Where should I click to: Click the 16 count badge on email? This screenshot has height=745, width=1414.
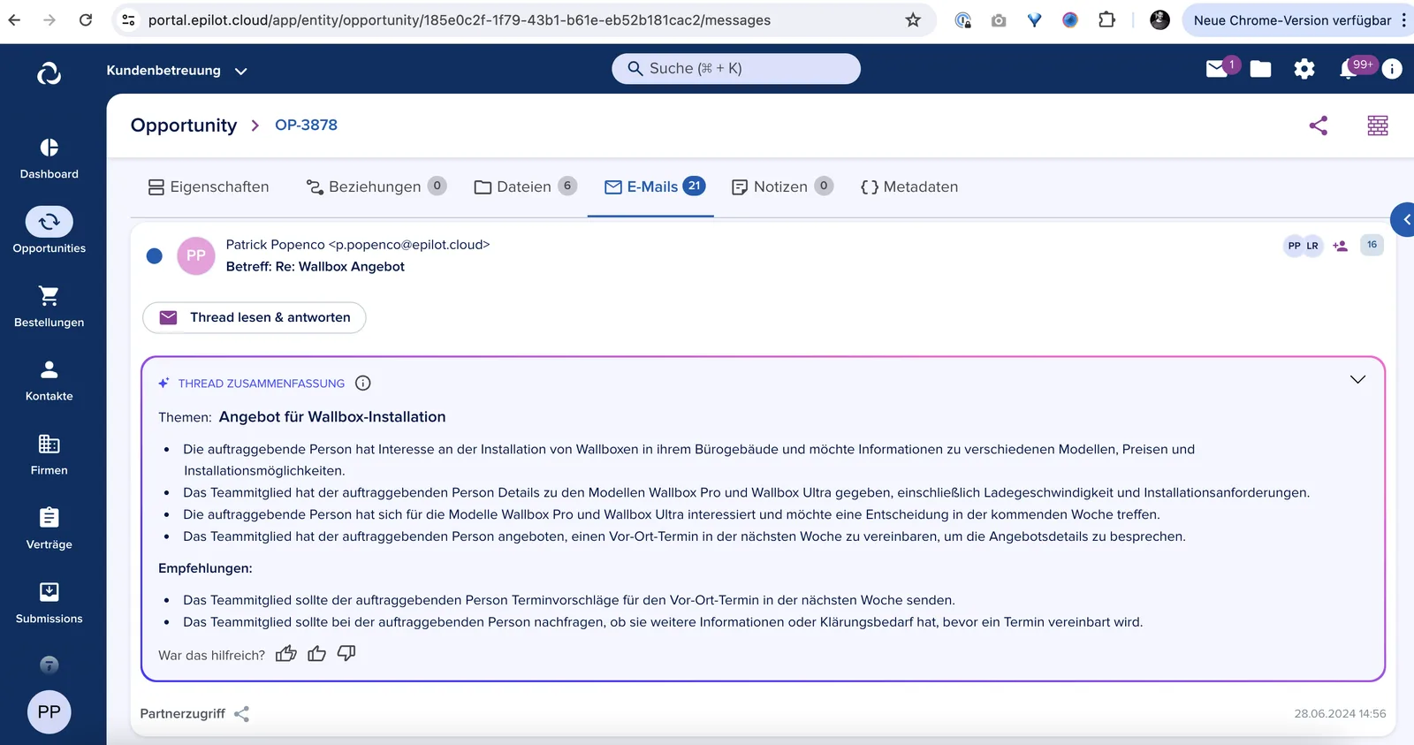[x=1372, y=245]
